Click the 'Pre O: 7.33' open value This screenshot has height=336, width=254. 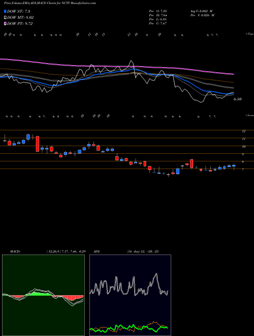(158, 11)
